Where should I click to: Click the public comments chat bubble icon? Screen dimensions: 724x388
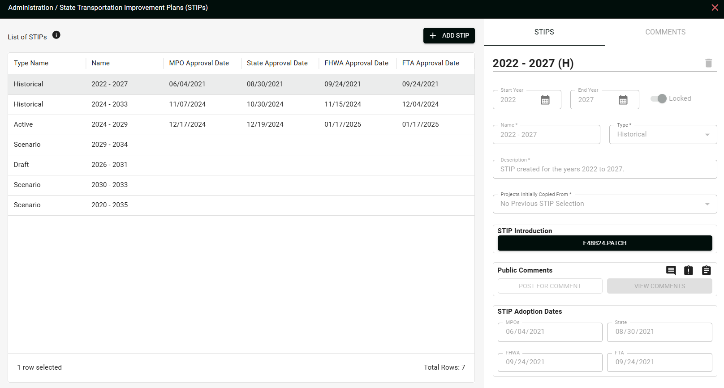(x=671, y=270)
